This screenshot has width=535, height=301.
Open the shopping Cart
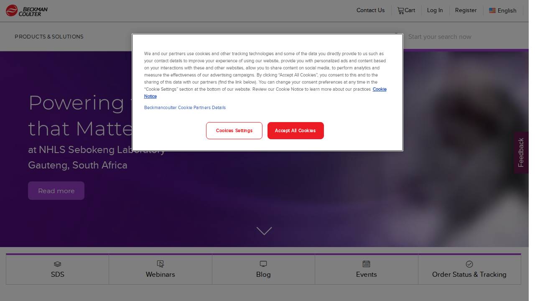[x=406, y=10]
